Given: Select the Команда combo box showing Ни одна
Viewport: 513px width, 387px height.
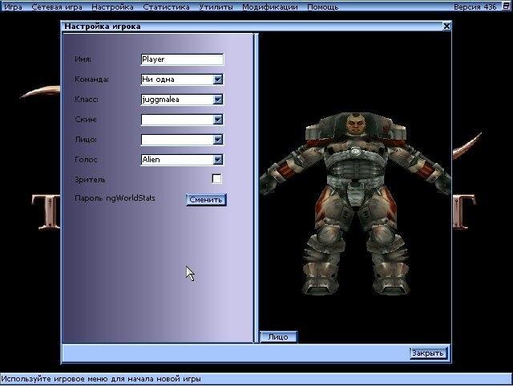Looking at the screenshot, I should [182, 79].
